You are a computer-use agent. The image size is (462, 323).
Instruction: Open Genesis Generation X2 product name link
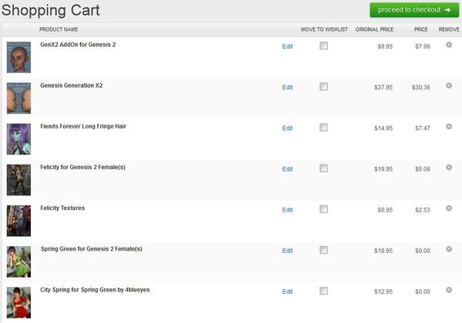click(x=72, y=85)
